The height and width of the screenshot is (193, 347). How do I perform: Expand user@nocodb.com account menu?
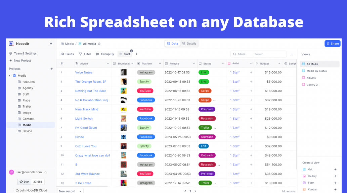[46, 172]
